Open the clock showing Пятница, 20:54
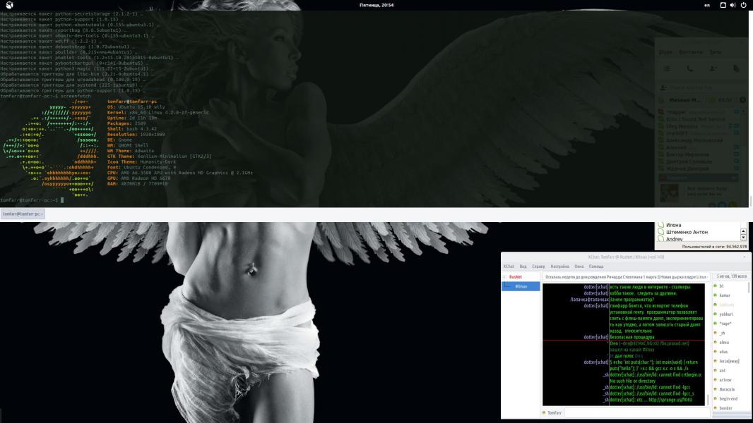The image size is (753, 423). [x=376, y=5]
